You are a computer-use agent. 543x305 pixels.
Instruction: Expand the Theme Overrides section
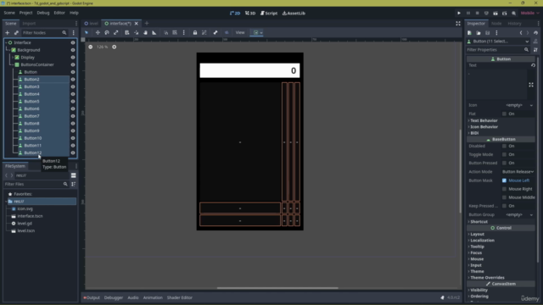pyautogui.click(x=487, y=278)
